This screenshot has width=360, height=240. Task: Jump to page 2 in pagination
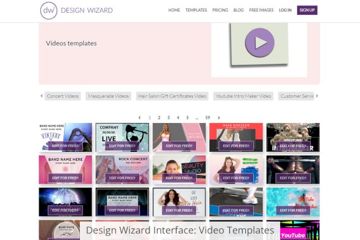[x=159, y=118]
